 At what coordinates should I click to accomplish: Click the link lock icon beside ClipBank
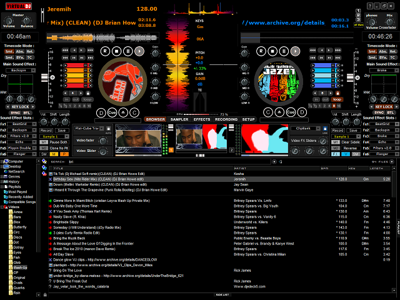click(x=325, y=129)
